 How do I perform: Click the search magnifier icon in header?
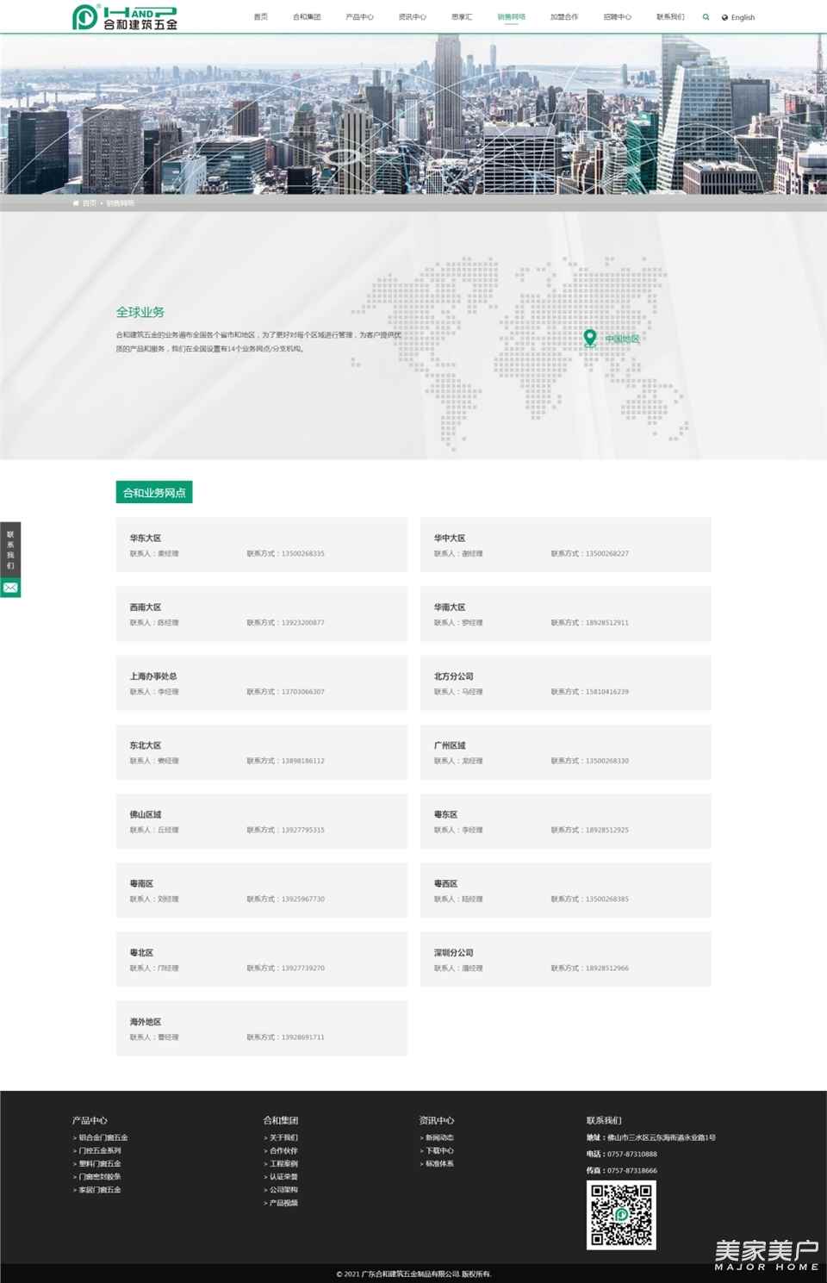pos(706,17)
